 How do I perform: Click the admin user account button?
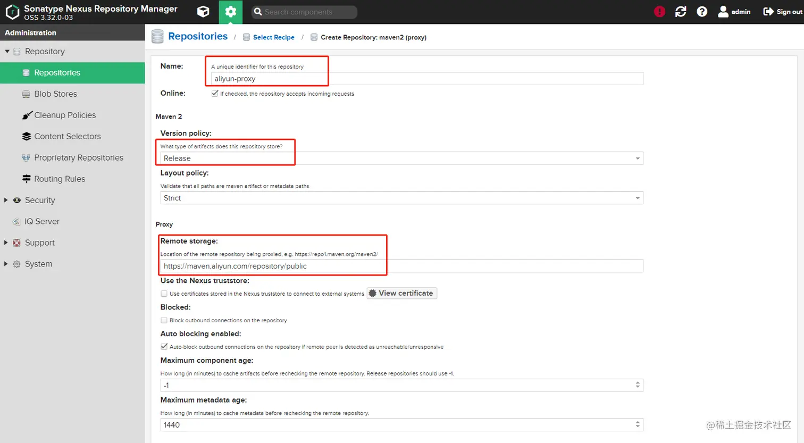[x=734, y=12]
